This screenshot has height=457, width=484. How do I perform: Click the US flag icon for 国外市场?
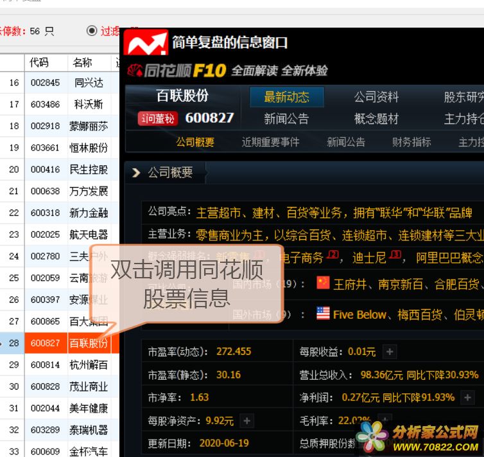click(323, 313)
